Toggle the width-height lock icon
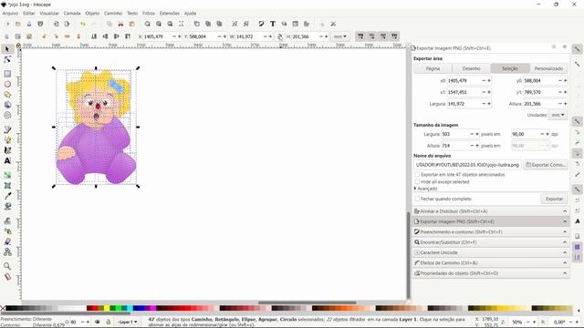The height and width of the screenshot is (328, 584). pyautogui.click(x=280, y=36)
